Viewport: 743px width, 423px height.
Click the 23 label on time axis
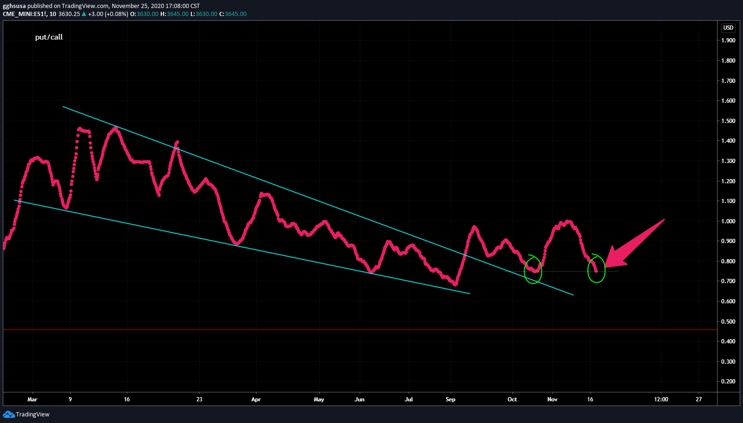[199, 399]
